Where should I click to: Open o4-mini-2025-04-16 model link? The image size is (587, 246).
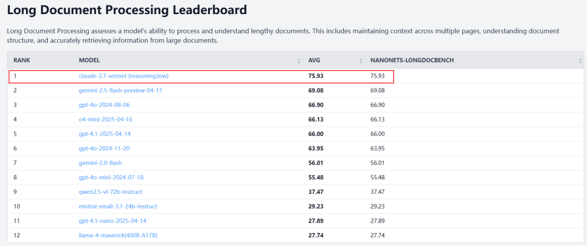[x=105, y=119]
